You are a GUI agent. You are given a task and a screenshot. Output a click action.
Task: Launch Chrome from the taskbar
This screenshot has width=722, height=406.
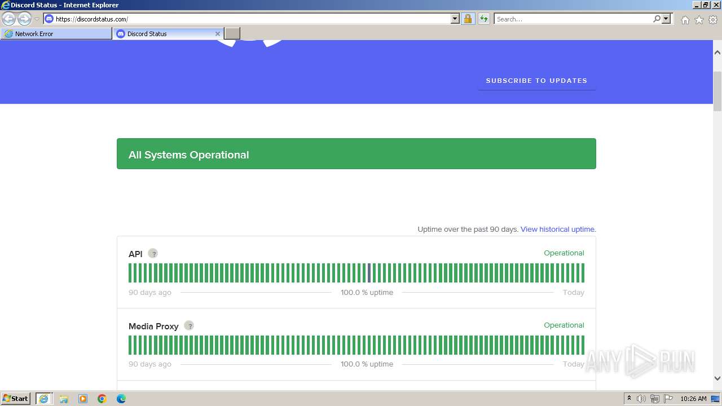(102, 399)
